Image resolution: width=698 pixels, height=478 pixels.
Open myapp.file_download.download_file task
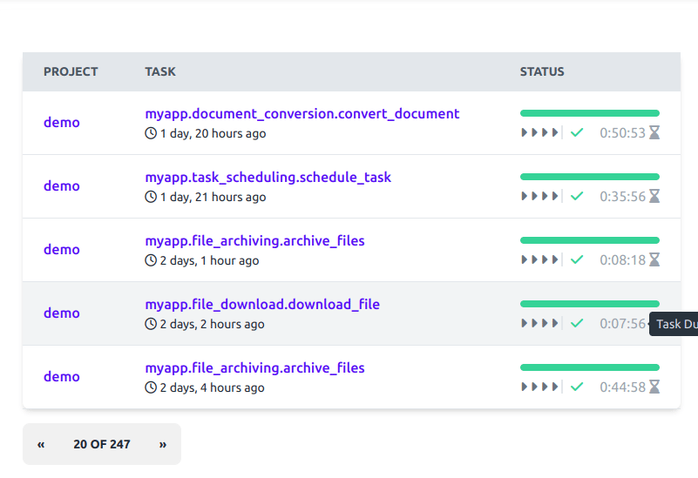[x=262, y=305]
